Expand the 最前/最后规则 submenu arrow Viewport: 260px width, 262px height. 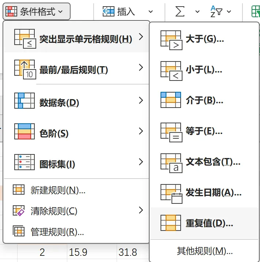(141, 67)
